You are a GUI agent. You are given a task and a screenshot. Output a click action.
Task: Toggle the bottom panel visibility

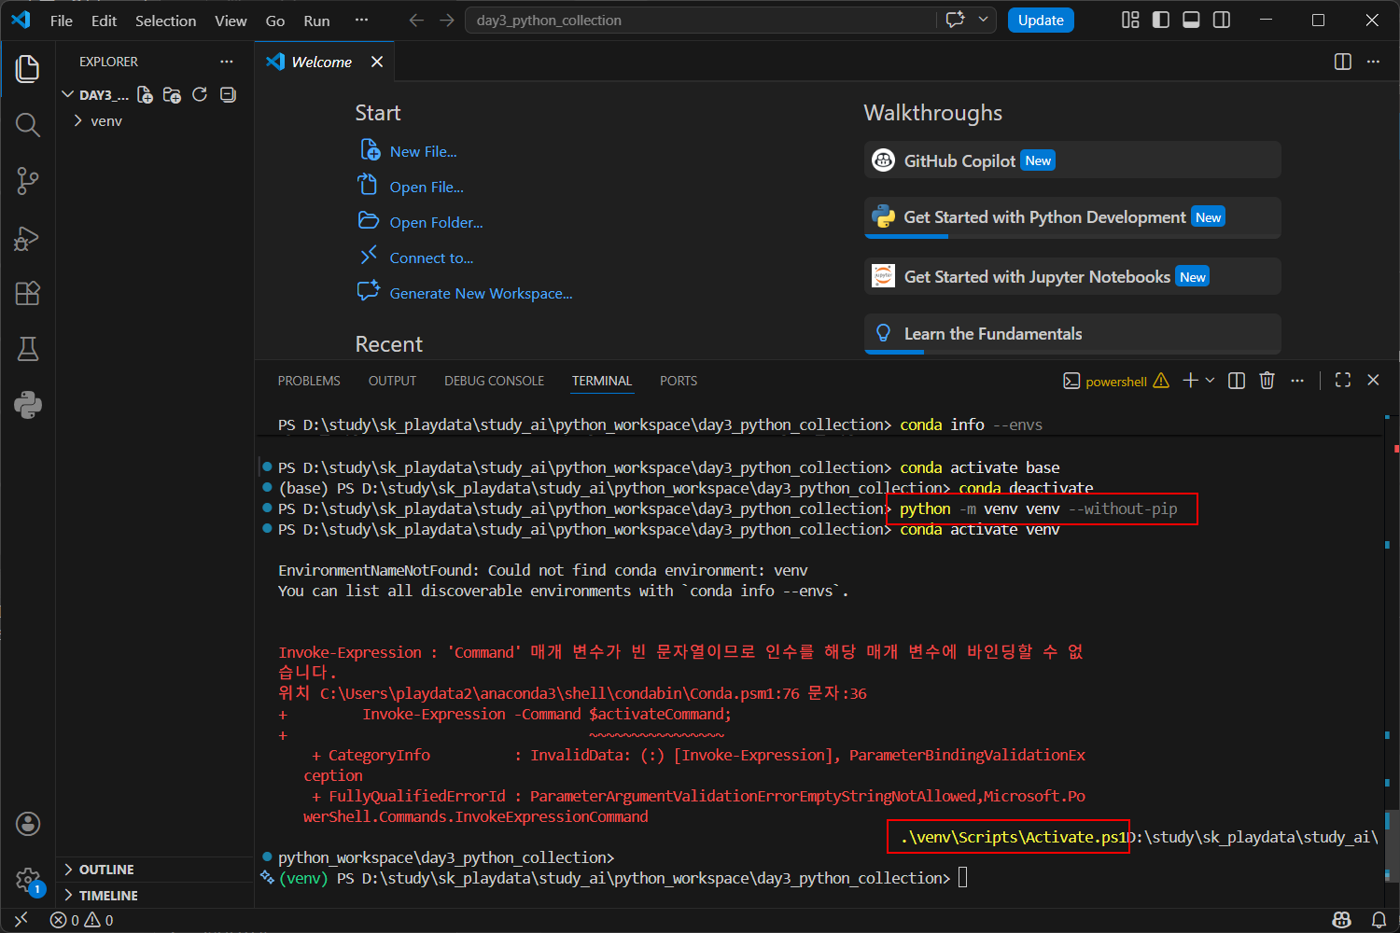coord(1191,20)
